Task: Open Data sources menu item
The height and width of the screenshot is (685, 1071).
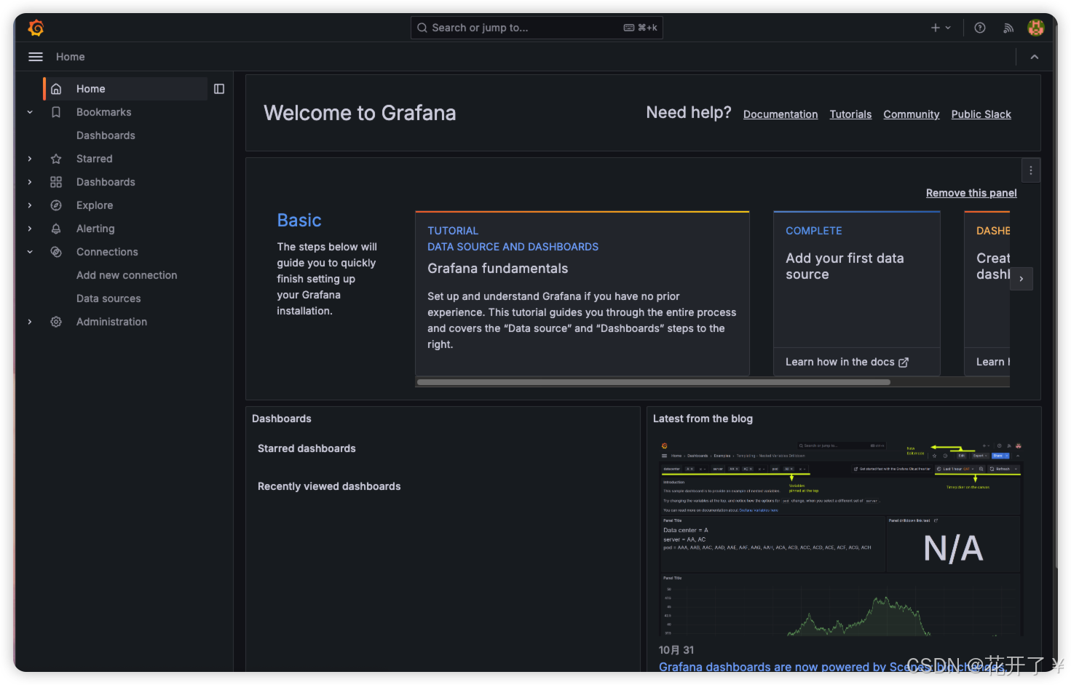Action: pyautogui.click(x=108, y=298)
